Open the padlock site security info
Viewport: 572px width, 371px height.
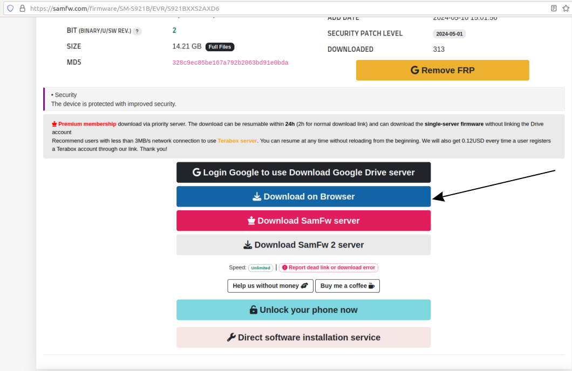coord(22,8)
